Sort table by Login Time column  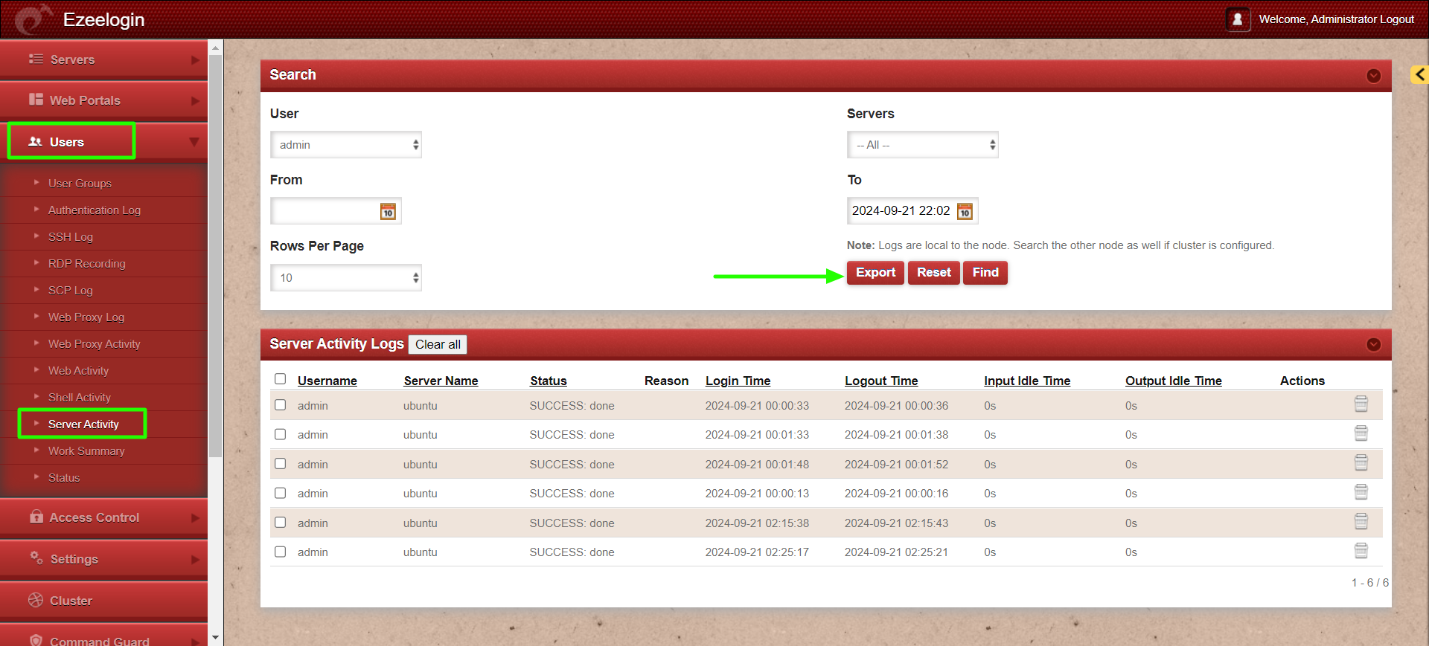coord(738,381)
